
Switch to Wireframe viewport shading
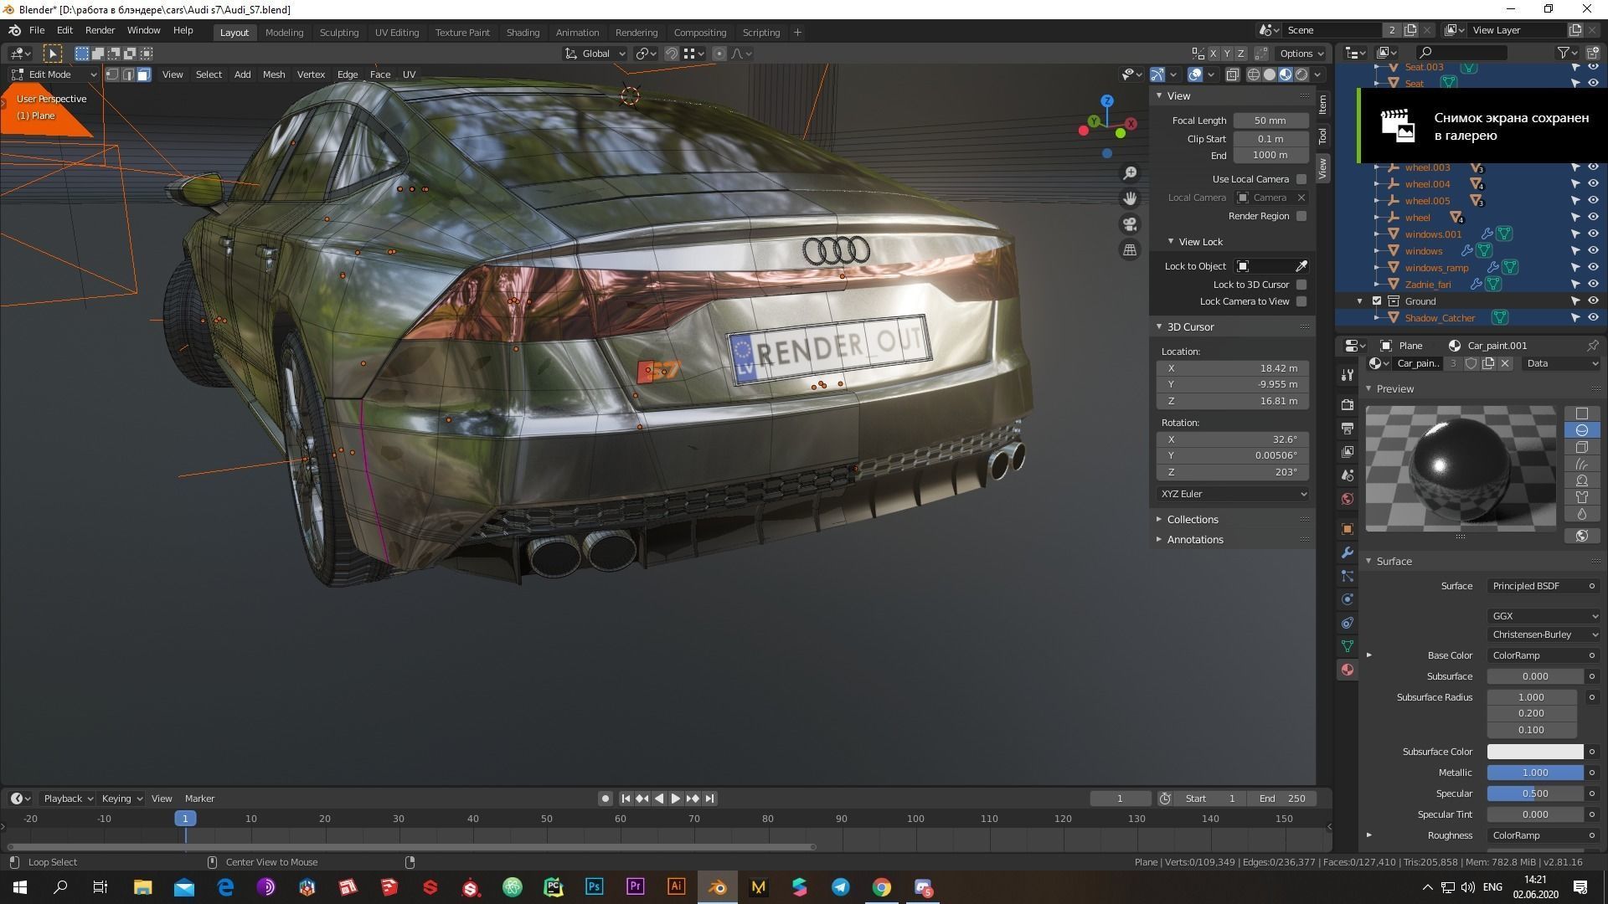(1254, 74)
